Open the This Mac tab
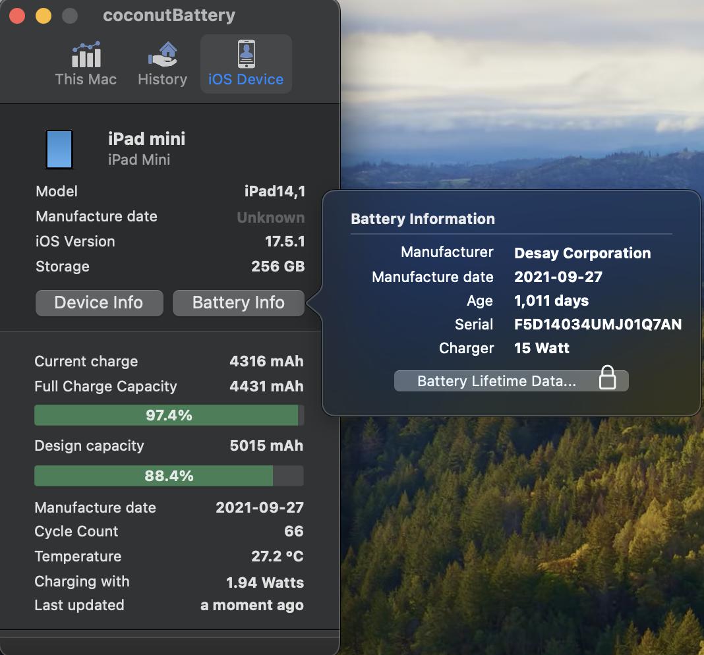This screenshot has width=704, height=655. [86, 64]
